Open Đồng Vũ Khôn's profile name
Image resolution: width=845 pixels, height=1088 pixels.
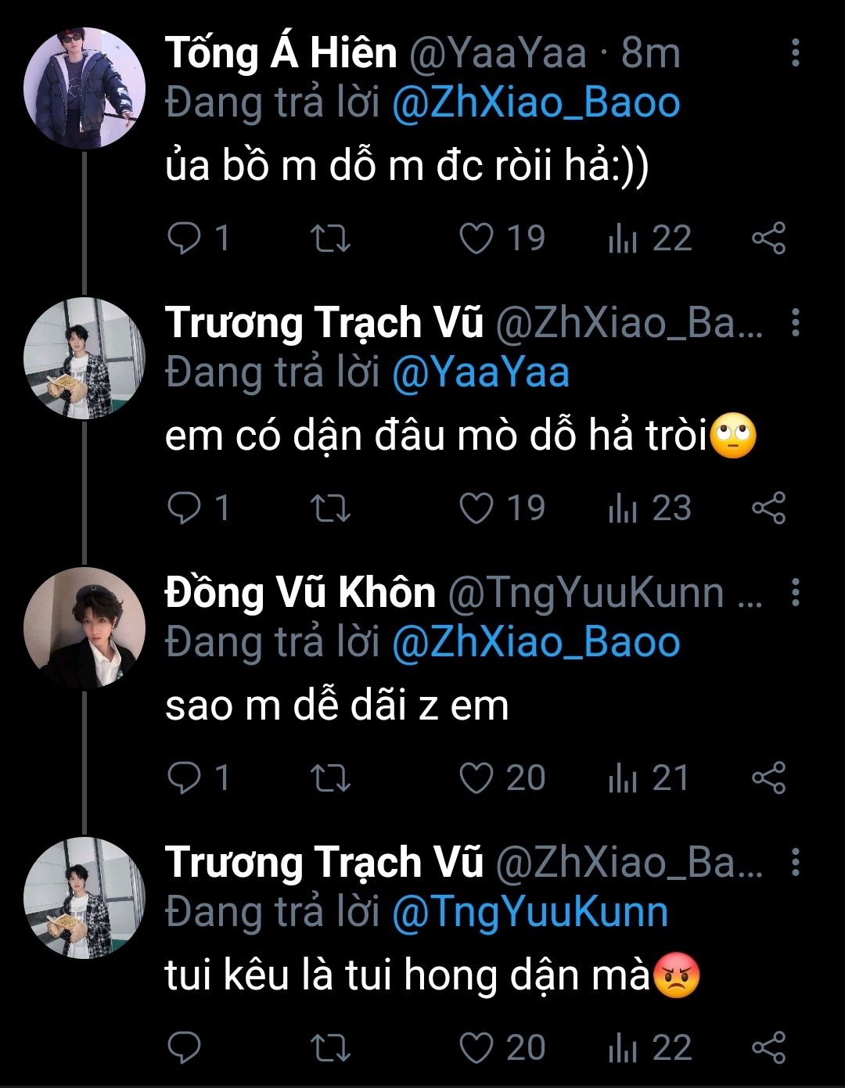click(300, 593)
